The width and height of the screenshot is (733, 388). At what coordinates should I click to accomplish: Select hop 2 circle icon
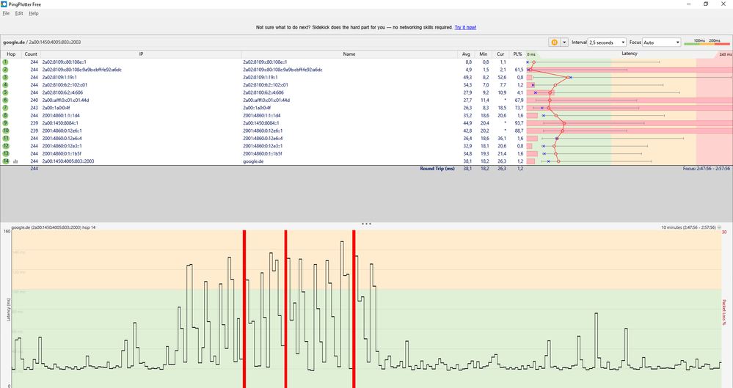coord(6,70)
